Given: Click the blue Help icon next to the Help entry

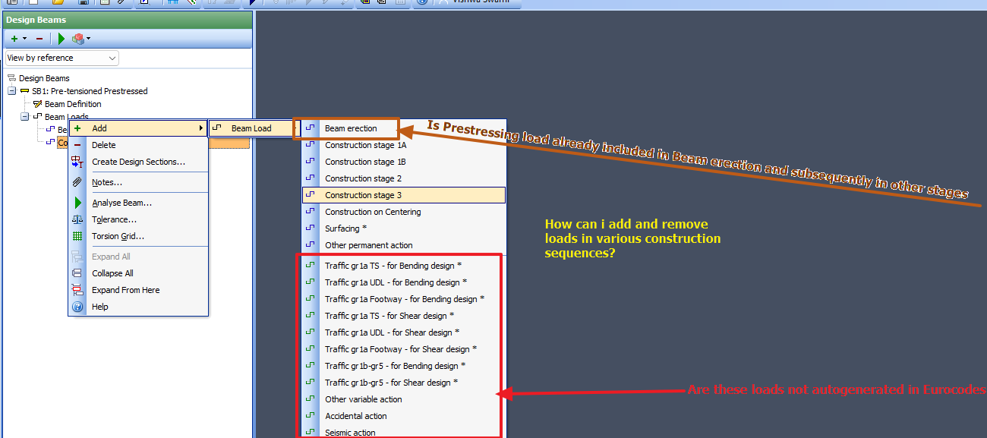Looking at the screenshot, I should (77, 306).
